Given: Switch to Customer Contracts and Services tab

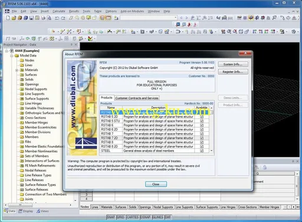Looking at the screenshot, I should coord(137,98).
